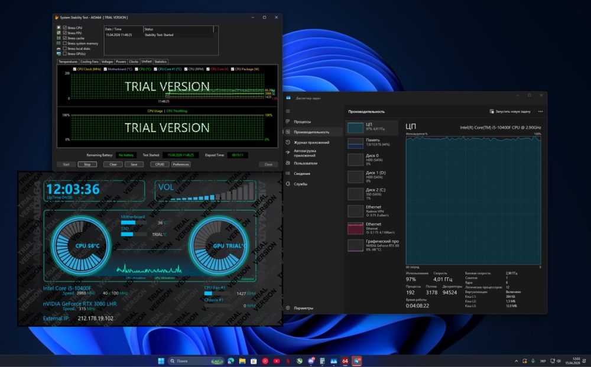Image resolution: width=591 pixels, height=367 pixels.
Task: Open Xbox app from taskbar
Action: (299, 361)
